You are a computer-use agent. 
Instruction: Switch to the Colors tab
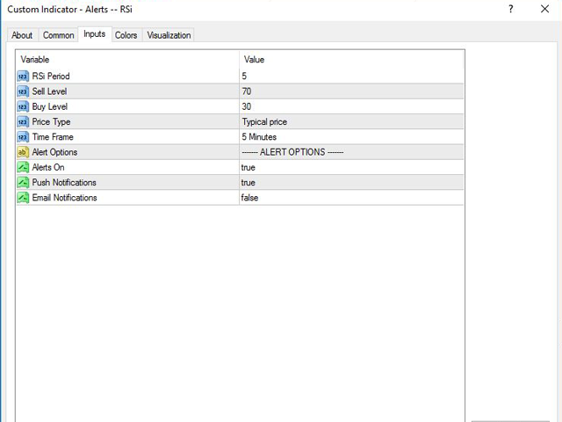click(126, 35)
